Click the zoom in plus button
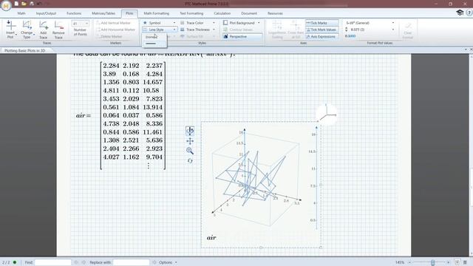The image size is (473, 266). point(449,262)
